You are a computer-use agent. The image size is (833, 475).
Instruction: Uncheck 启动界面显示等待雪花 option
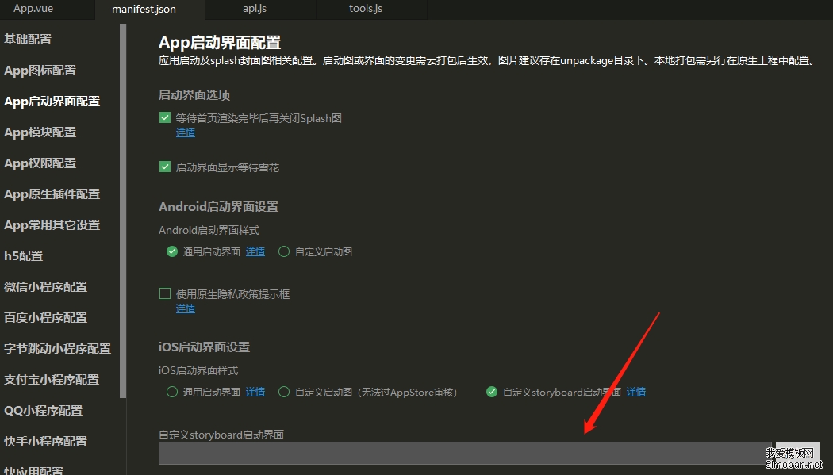(x=165, y=167)
